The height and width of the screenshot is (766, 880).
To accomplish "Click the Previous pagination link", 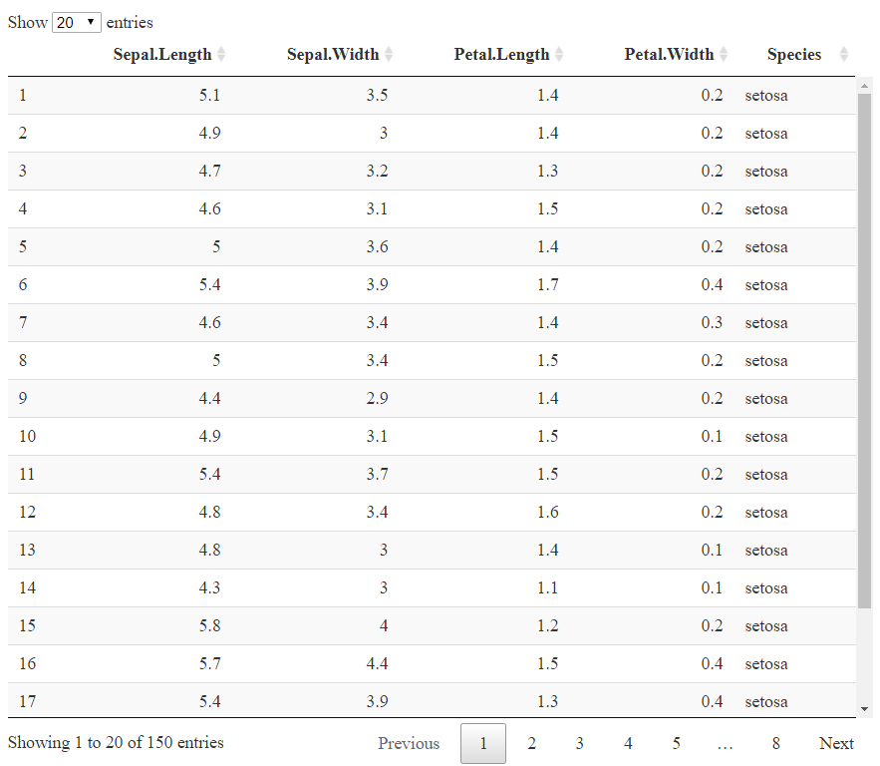I will pos(409,743).
